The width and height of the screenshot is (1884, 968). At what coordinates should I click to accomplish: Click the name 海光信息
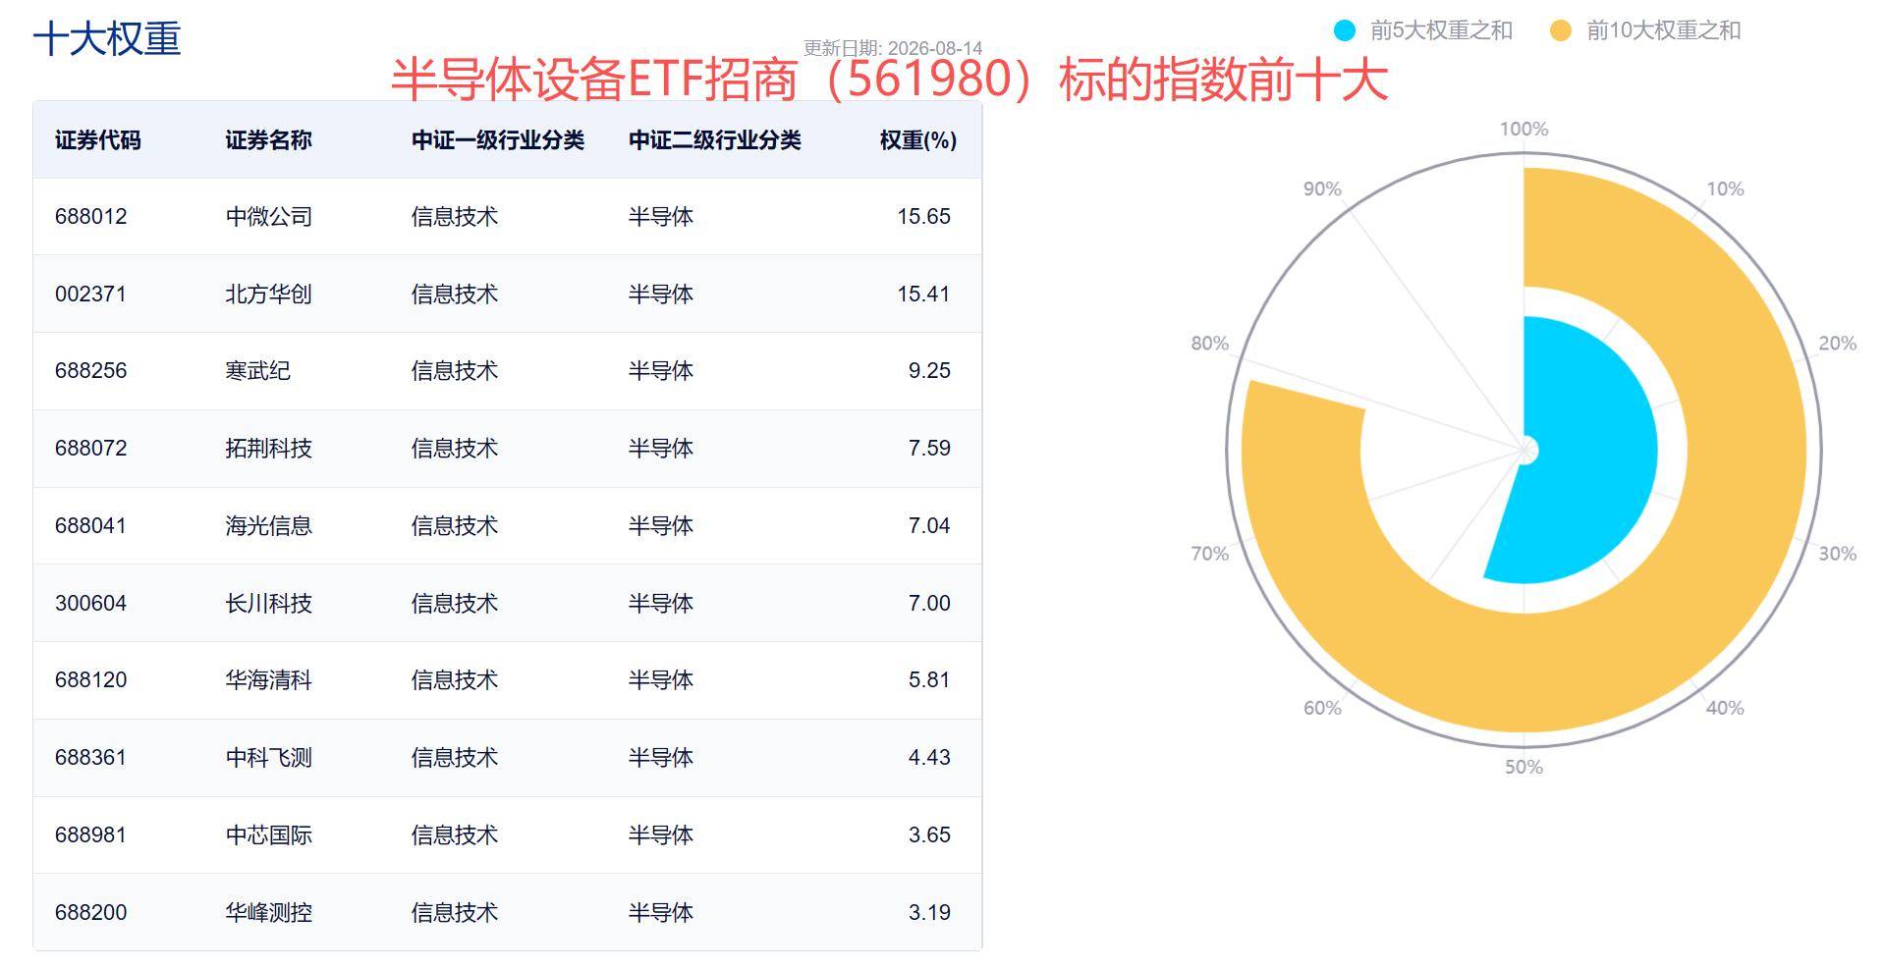click(x=268, y=526)
